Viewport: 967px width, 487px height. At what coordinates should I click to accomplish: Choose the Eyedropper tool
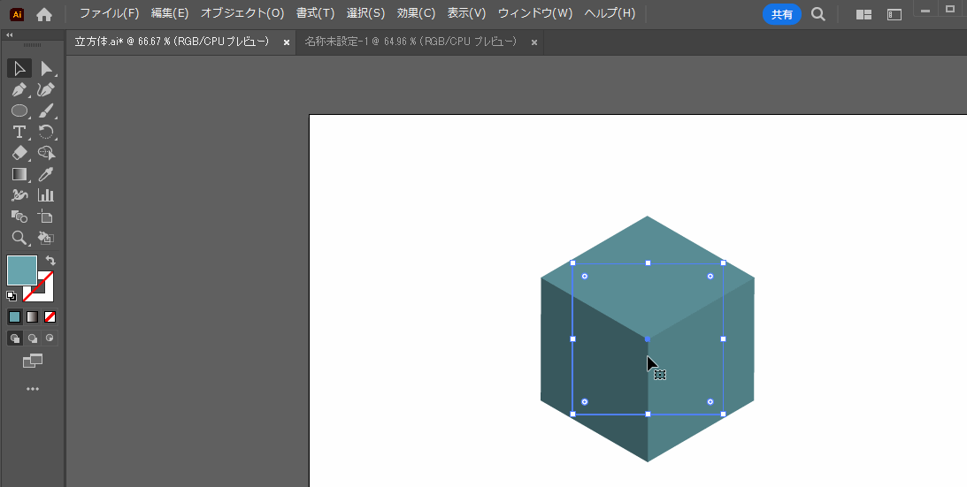(46, 174)
